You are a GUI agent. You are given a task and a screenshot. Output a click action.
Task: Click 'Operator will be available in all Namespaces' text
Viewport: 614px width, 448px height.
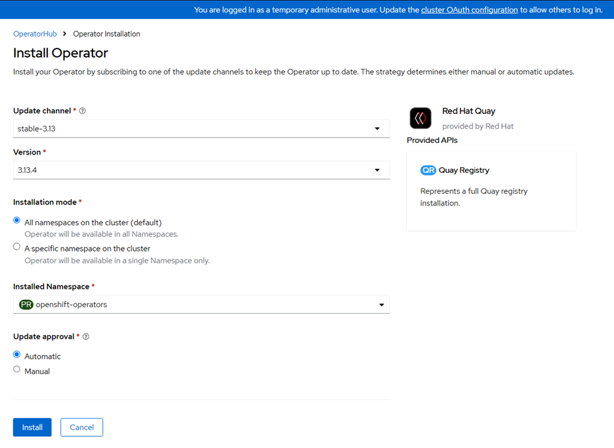pyautogui.click(x=102, y=234)
